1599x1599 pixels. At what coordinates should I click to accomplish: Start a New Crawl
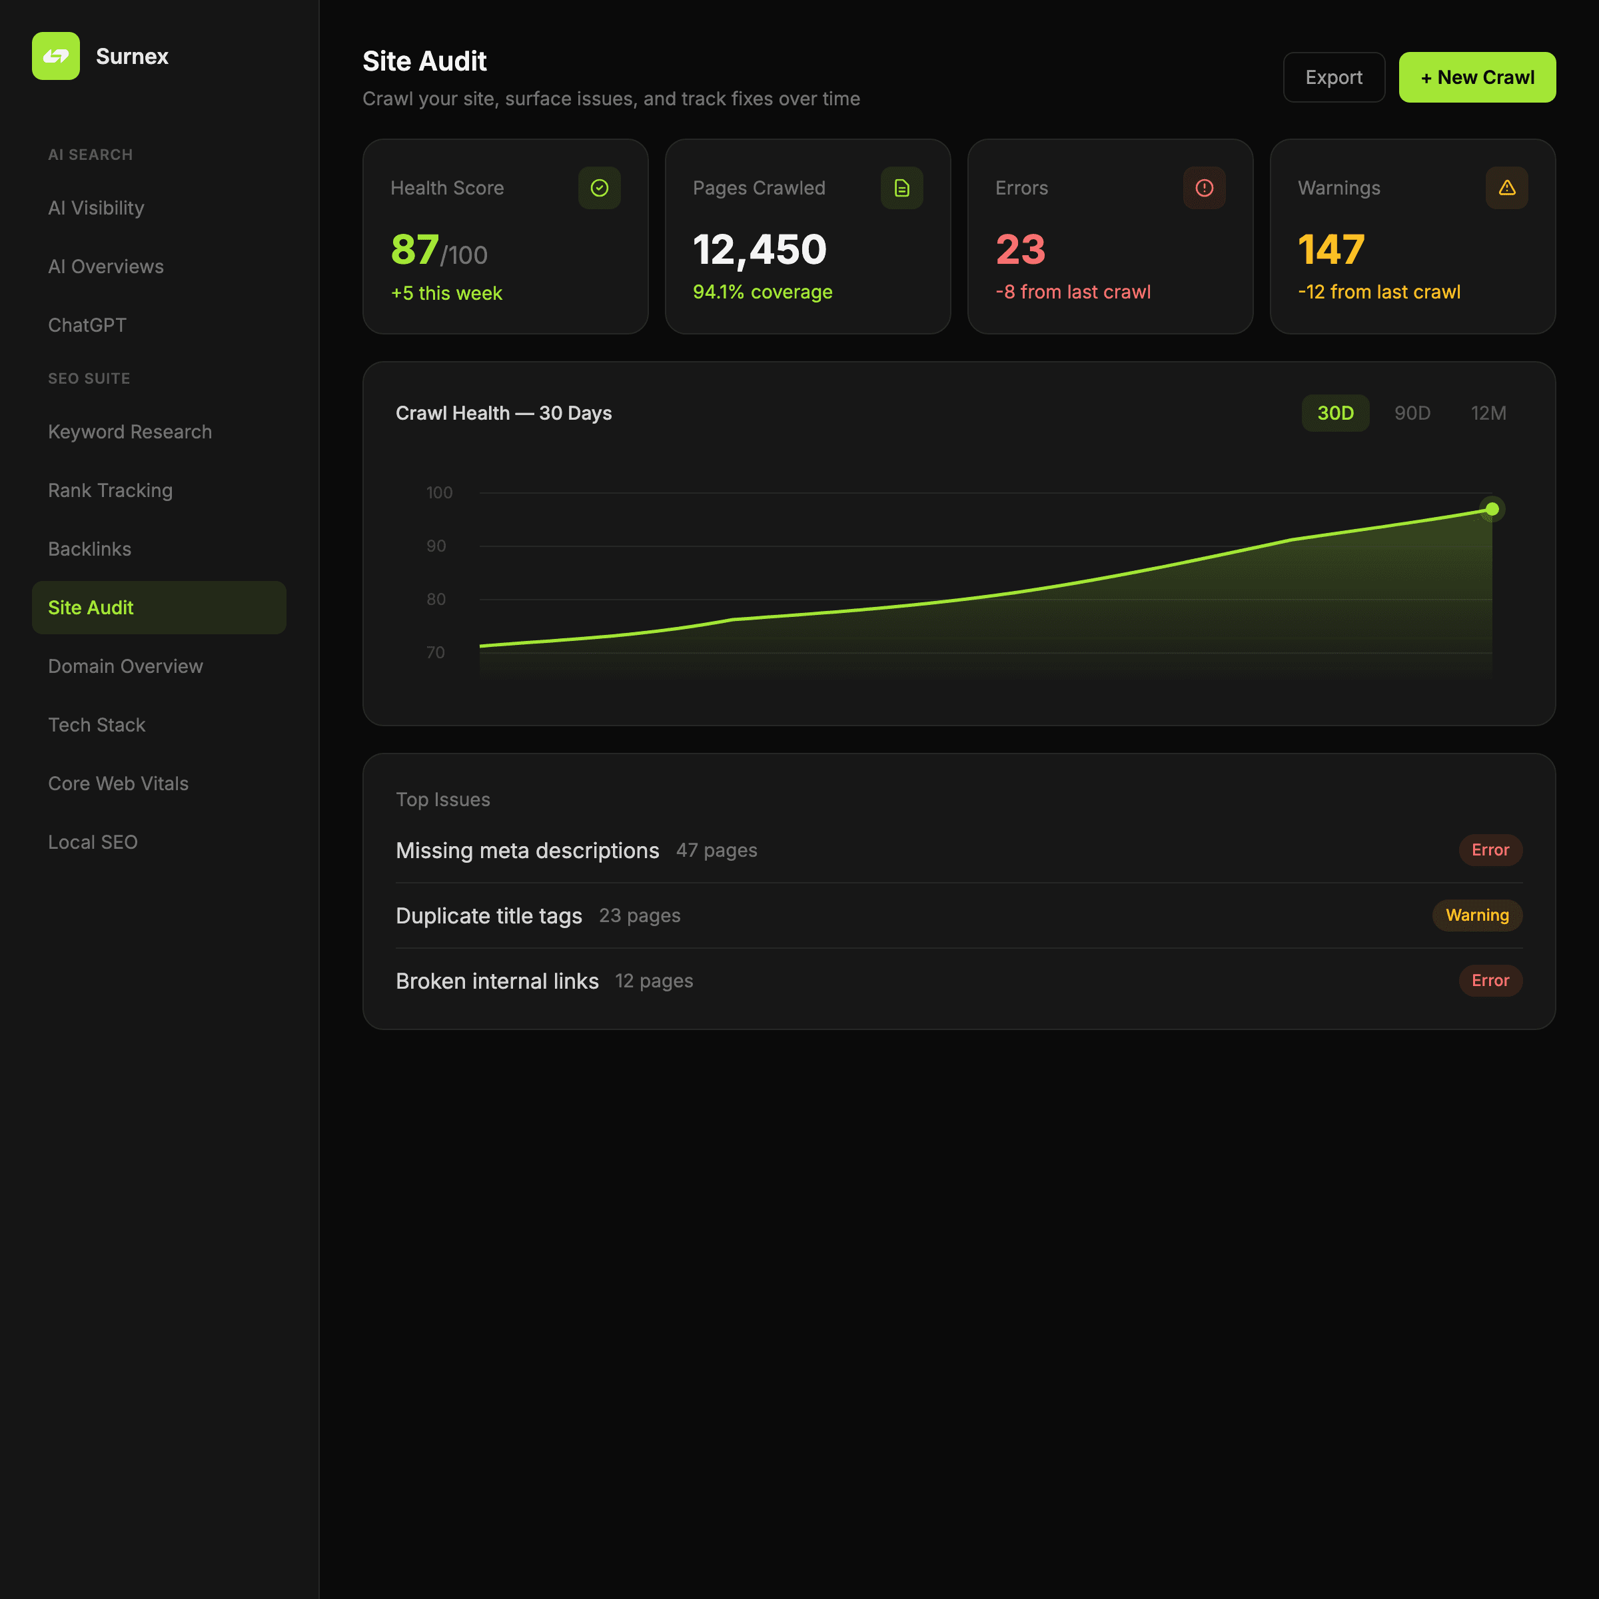pyautogui.click(x=1476, y=78)
